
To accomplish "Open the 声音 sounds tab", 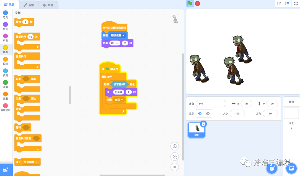I will pyautogui.click(x=48, y=5).
